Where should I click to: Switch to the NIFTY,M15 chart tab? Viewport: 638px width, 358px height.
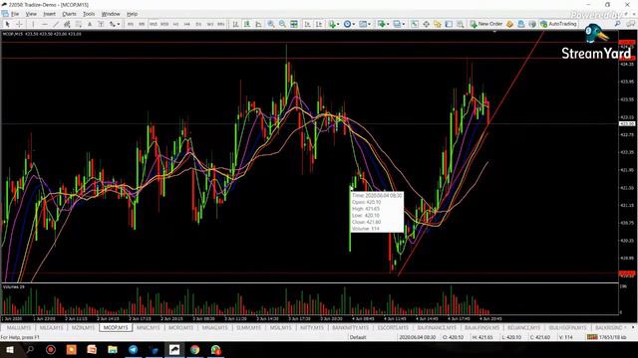tap(312, 327)
